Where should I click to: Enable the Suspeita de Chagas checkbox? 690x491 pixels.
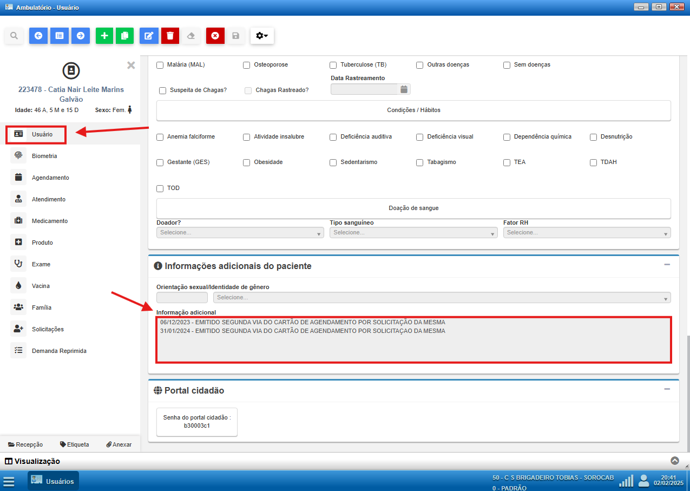(x=163, y=90)
